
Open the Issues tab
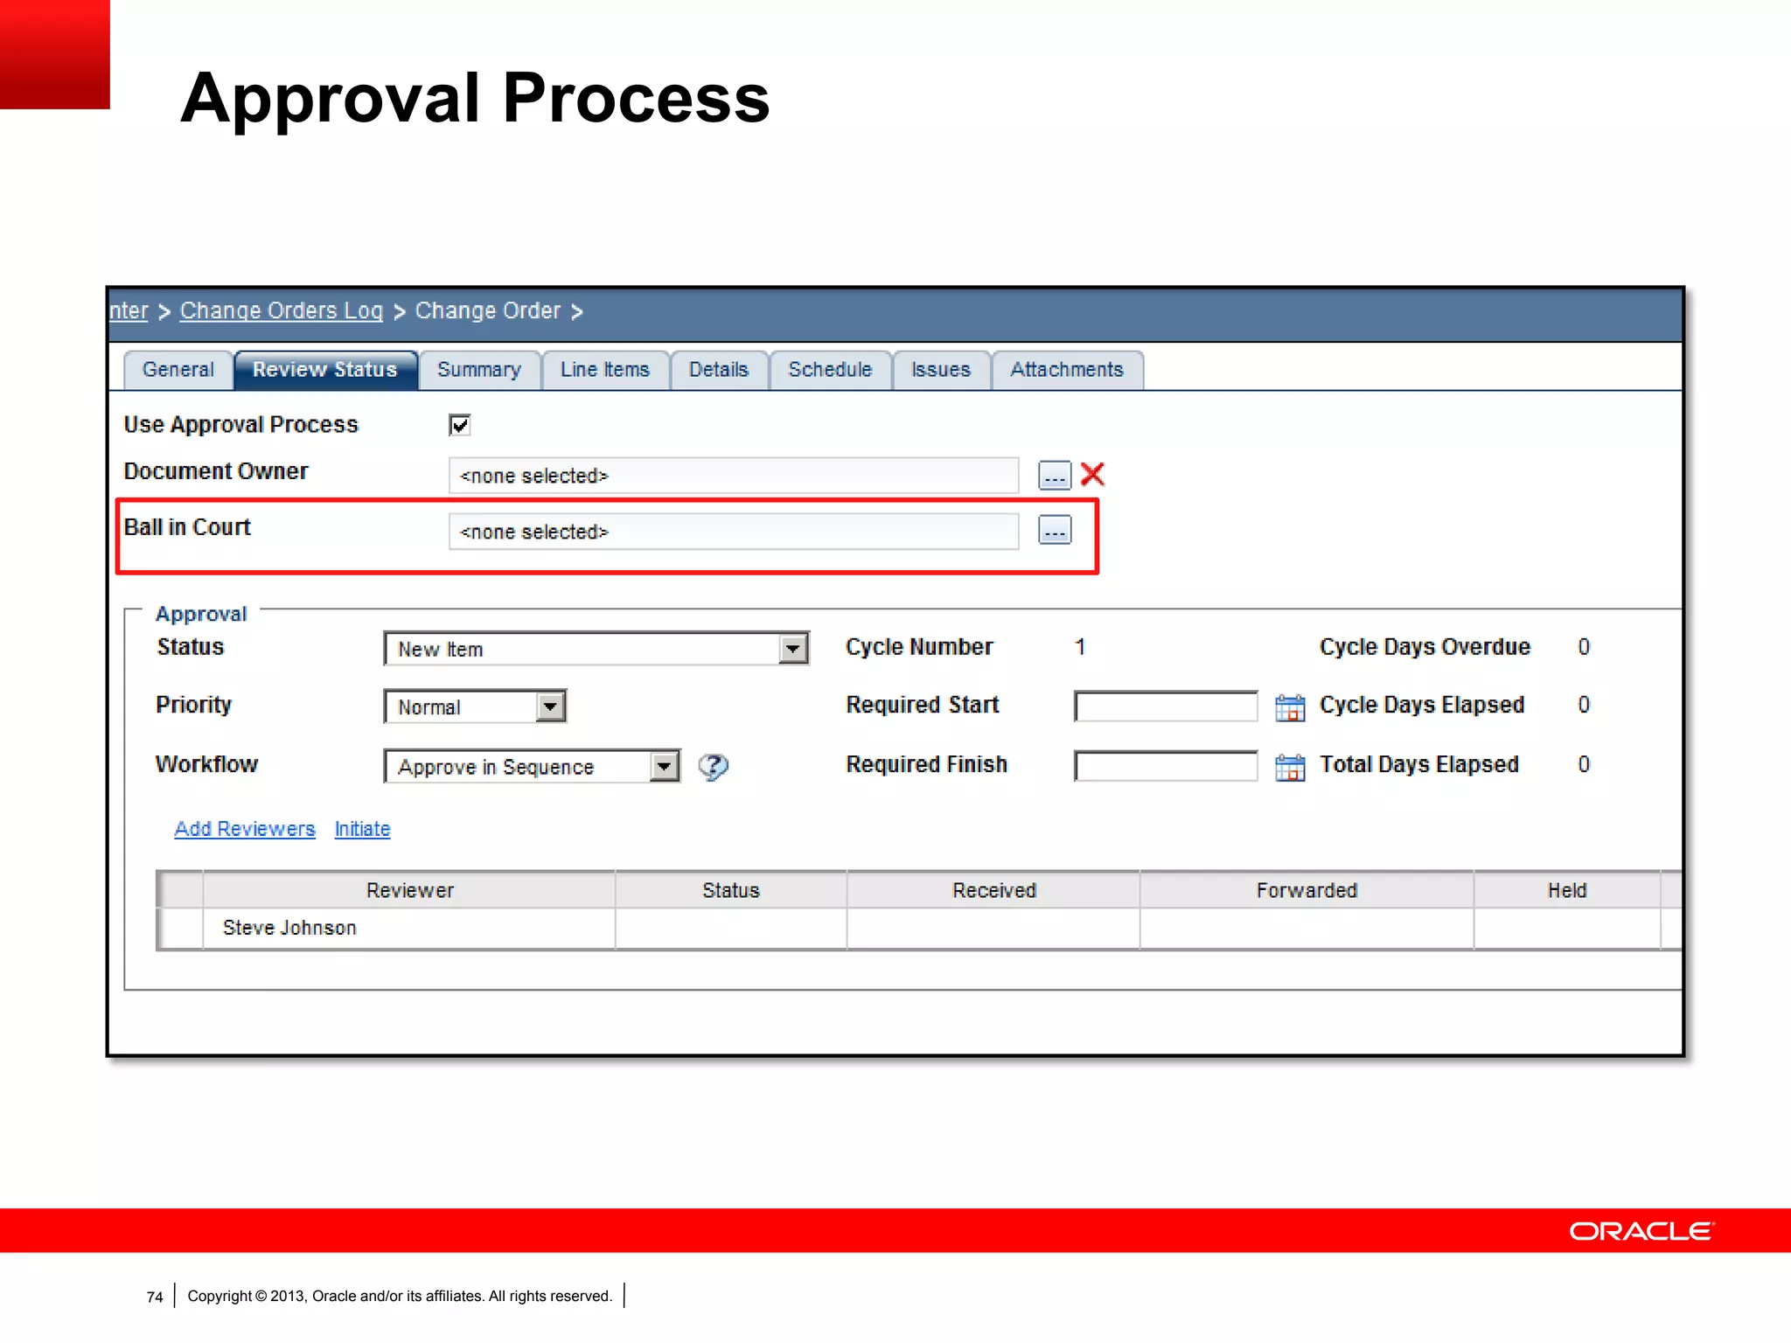(940, 370)
